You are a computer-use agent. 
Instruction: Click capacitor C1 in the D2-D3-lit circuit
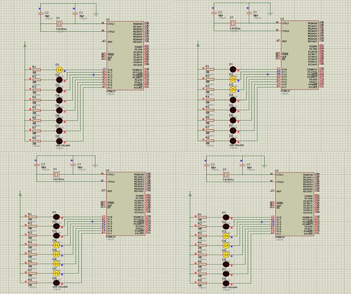tap(249, 13)
